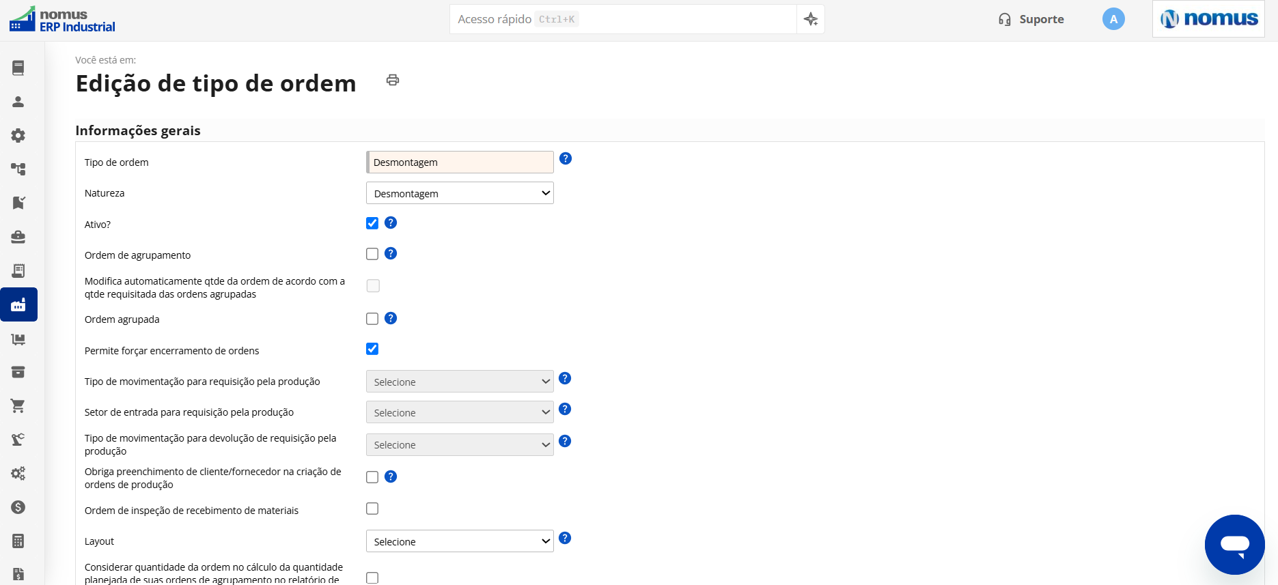
Task: Click the Tipo de ordem text field
Action: [460, 162]
